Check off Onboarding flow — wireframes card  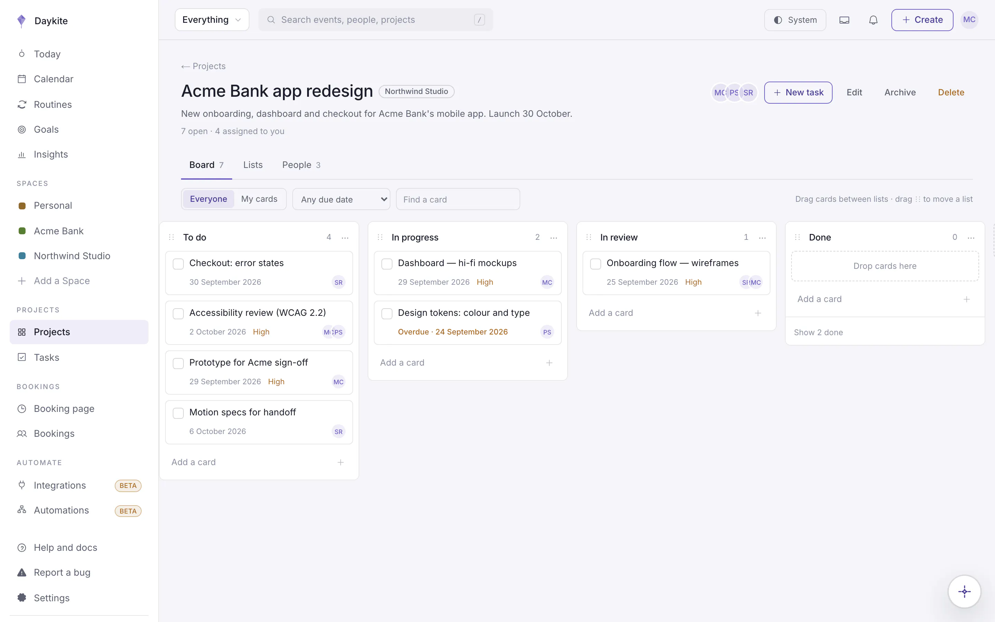pos(595,264)
